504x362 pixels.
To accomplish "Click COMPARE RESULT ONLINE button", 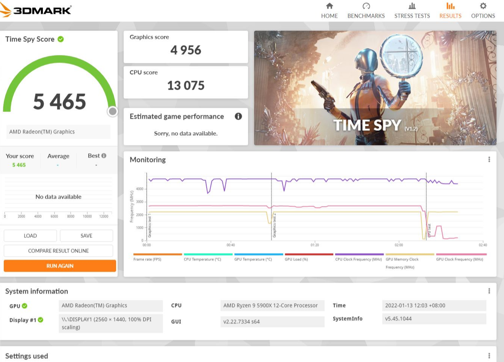I will pyautogui.click(x=58, y=251).
